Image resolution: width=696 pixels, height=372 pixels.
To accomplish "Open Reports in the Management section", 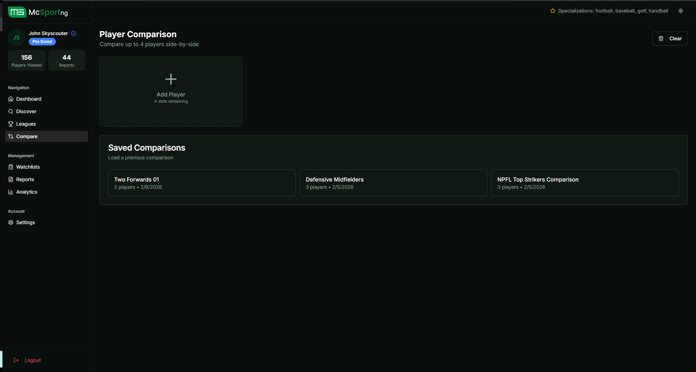I will click(x=25, y=179).
